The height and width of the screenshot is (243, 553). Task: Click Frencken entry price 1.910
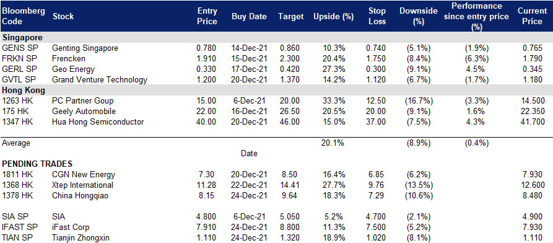207,58
